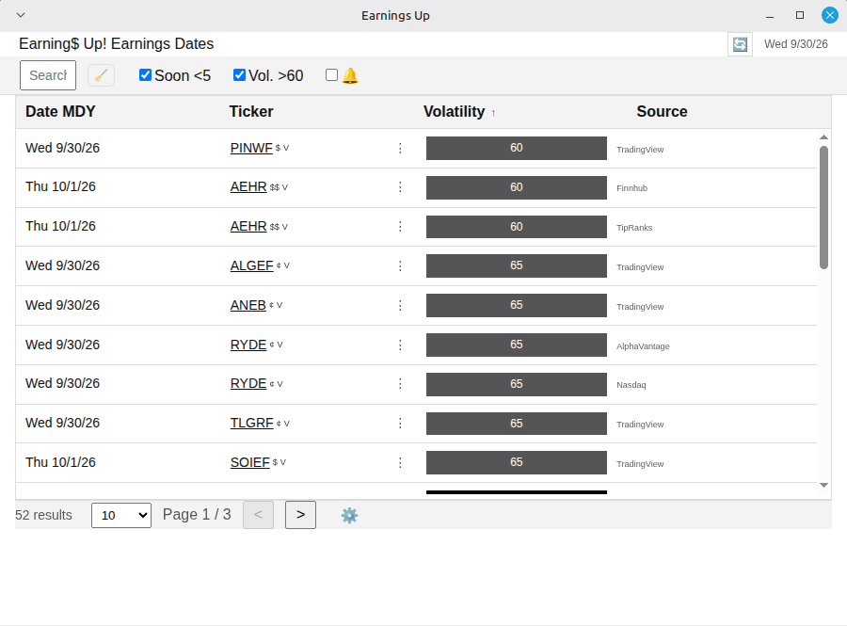Image resolution: width=847 pixels, height=626 pixels.
Task: Click the 'Thu 10/1/26' date in SOIEF row
Action: (60, 462)
